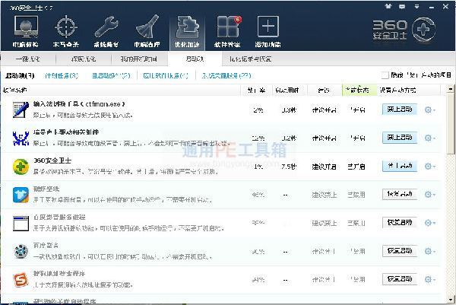Toggle the hide-disabled-items checkbox
Viewport: 456px width, 305px height.
click(385, 75)
